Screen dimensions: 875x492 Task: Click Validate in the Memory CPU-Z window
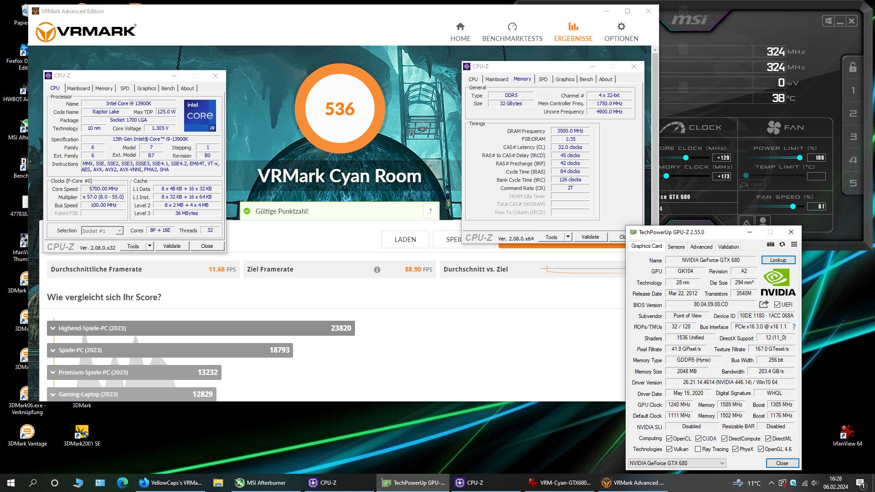[590, 237]
